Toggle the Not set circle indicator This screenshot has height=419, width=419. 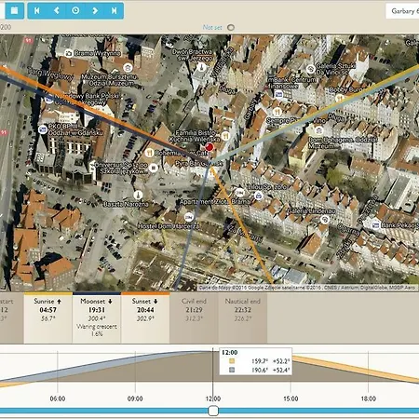tap(231, 27)
